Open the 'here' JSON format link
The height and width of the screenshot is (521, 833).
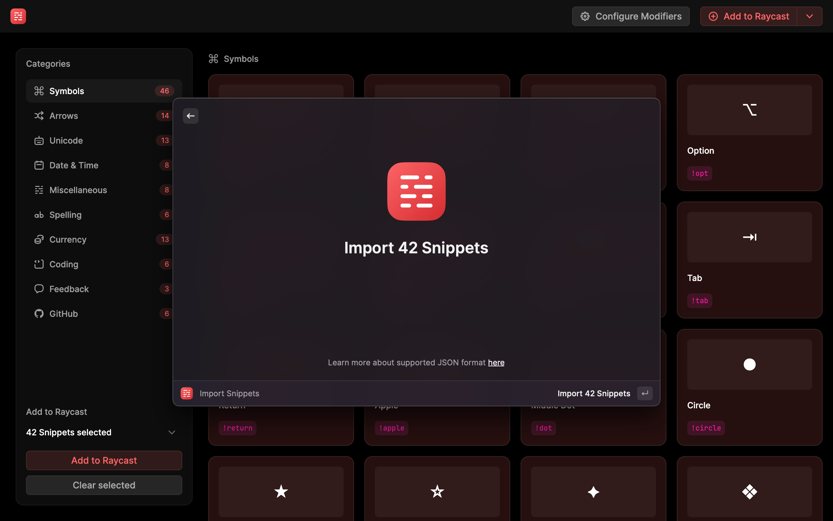pyautogui.click(x=496, y=362)
